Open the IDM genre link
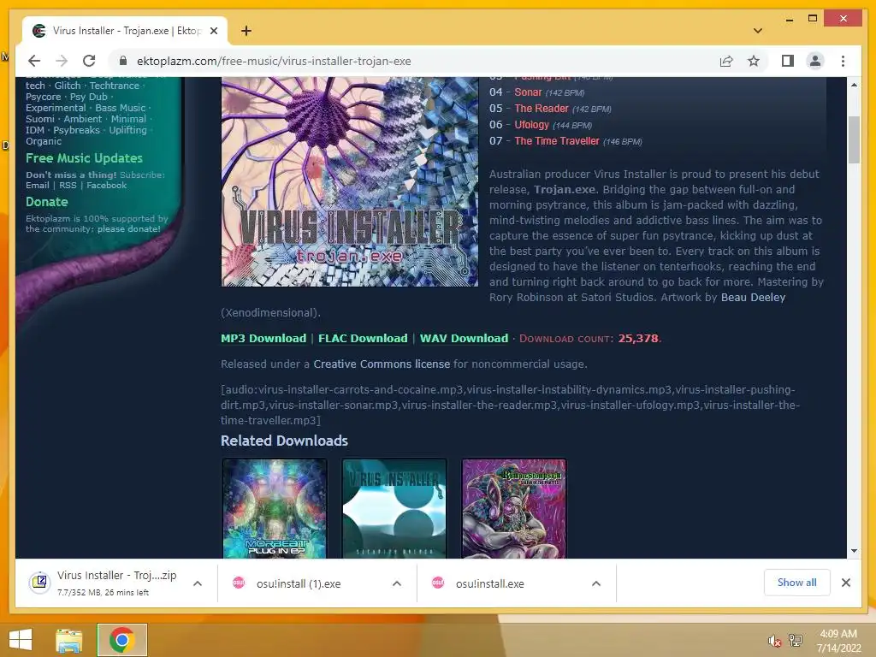876x657 pixels. [34, 130]
